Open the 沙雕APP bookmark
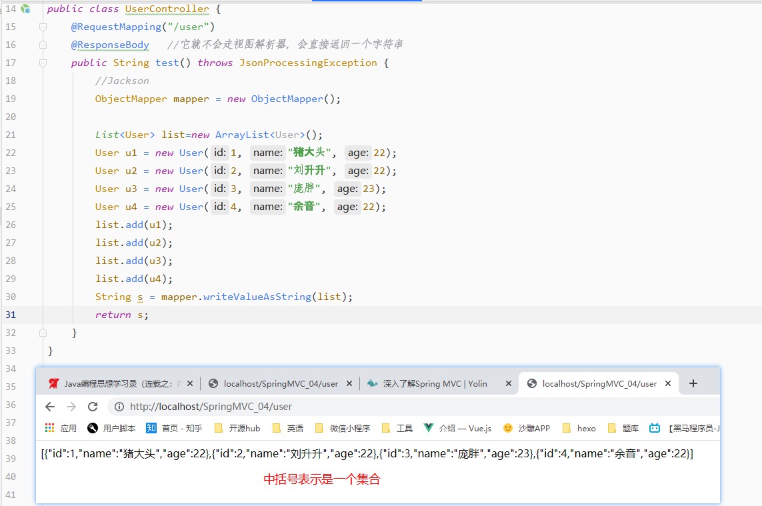Image resolution: width=762 pixels, height=506 pixels. pos(527,428)
